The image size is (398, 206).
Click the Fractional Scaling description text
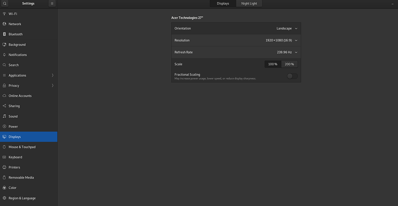[215, 79]
